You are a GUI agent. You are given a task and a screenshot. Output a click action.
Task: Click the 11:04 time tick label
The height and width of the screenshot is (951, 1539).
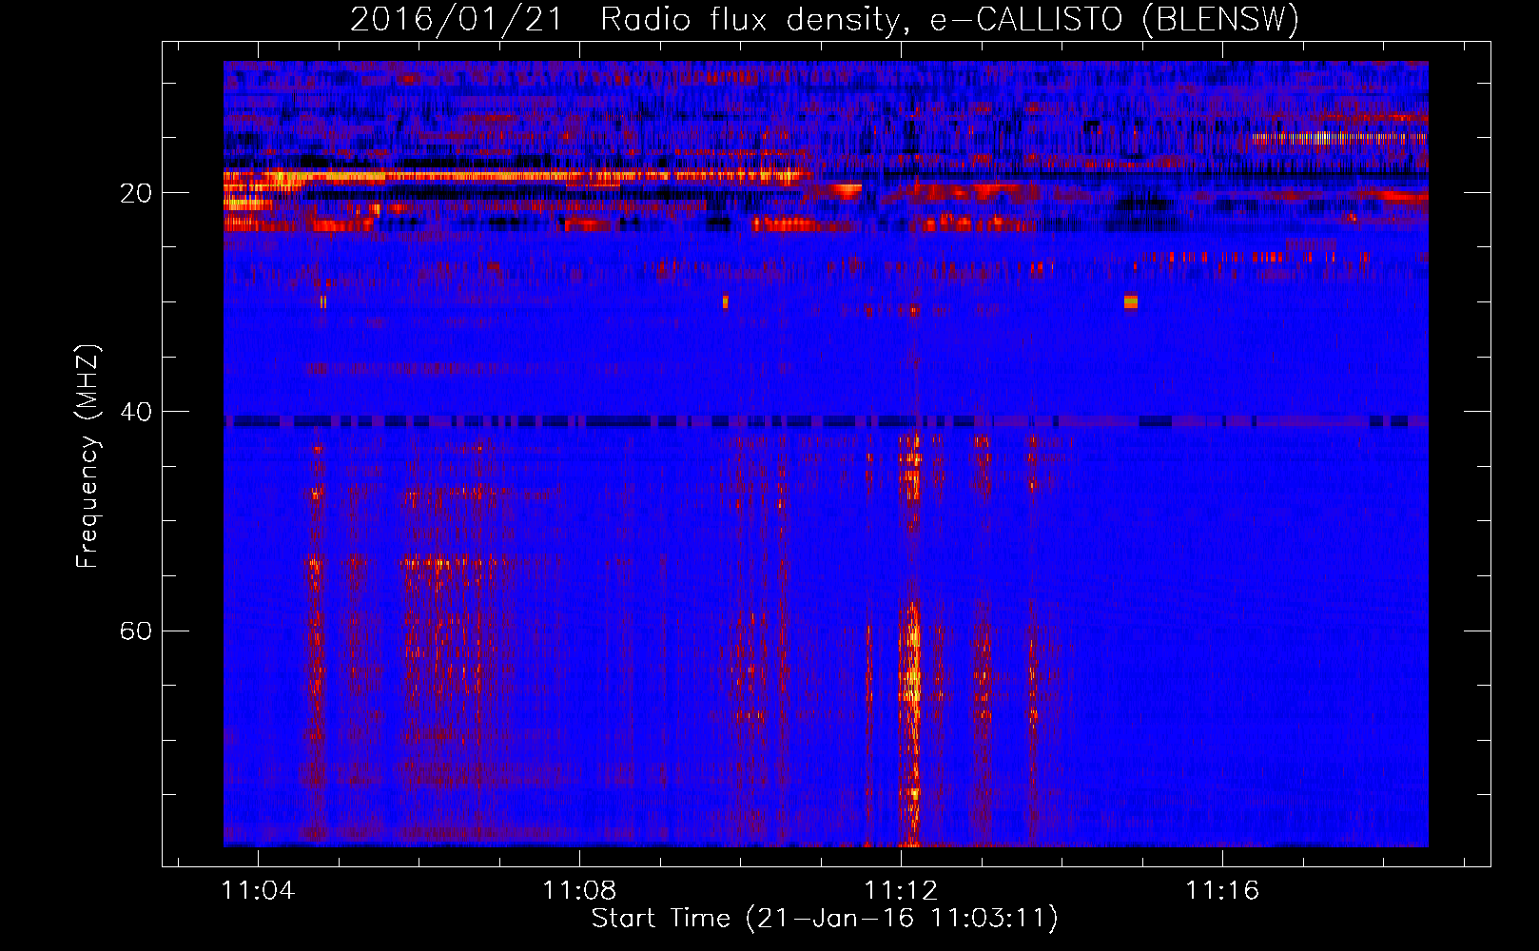[x=259, y=891]
